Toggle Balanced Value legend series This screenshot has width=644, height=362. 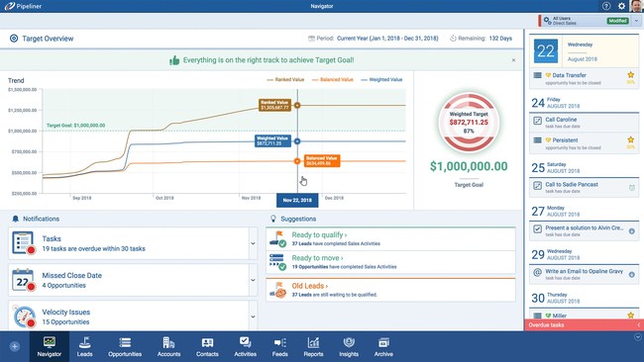pos(332,79)
